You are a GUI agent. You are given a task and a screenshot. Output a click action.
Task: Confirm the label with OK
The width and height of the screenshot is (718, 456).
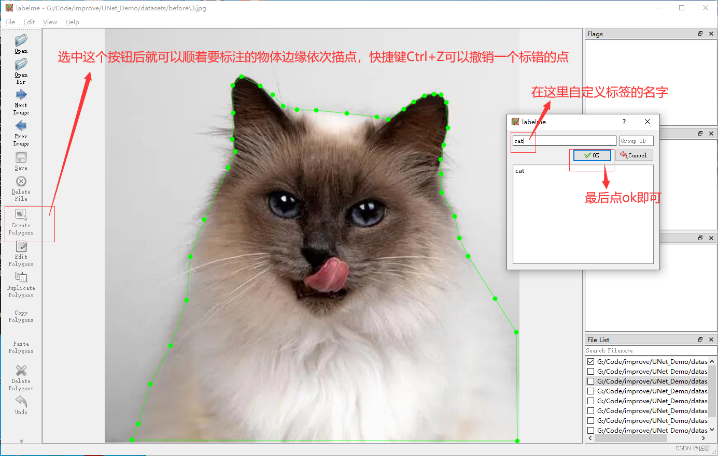coord(592,155)
